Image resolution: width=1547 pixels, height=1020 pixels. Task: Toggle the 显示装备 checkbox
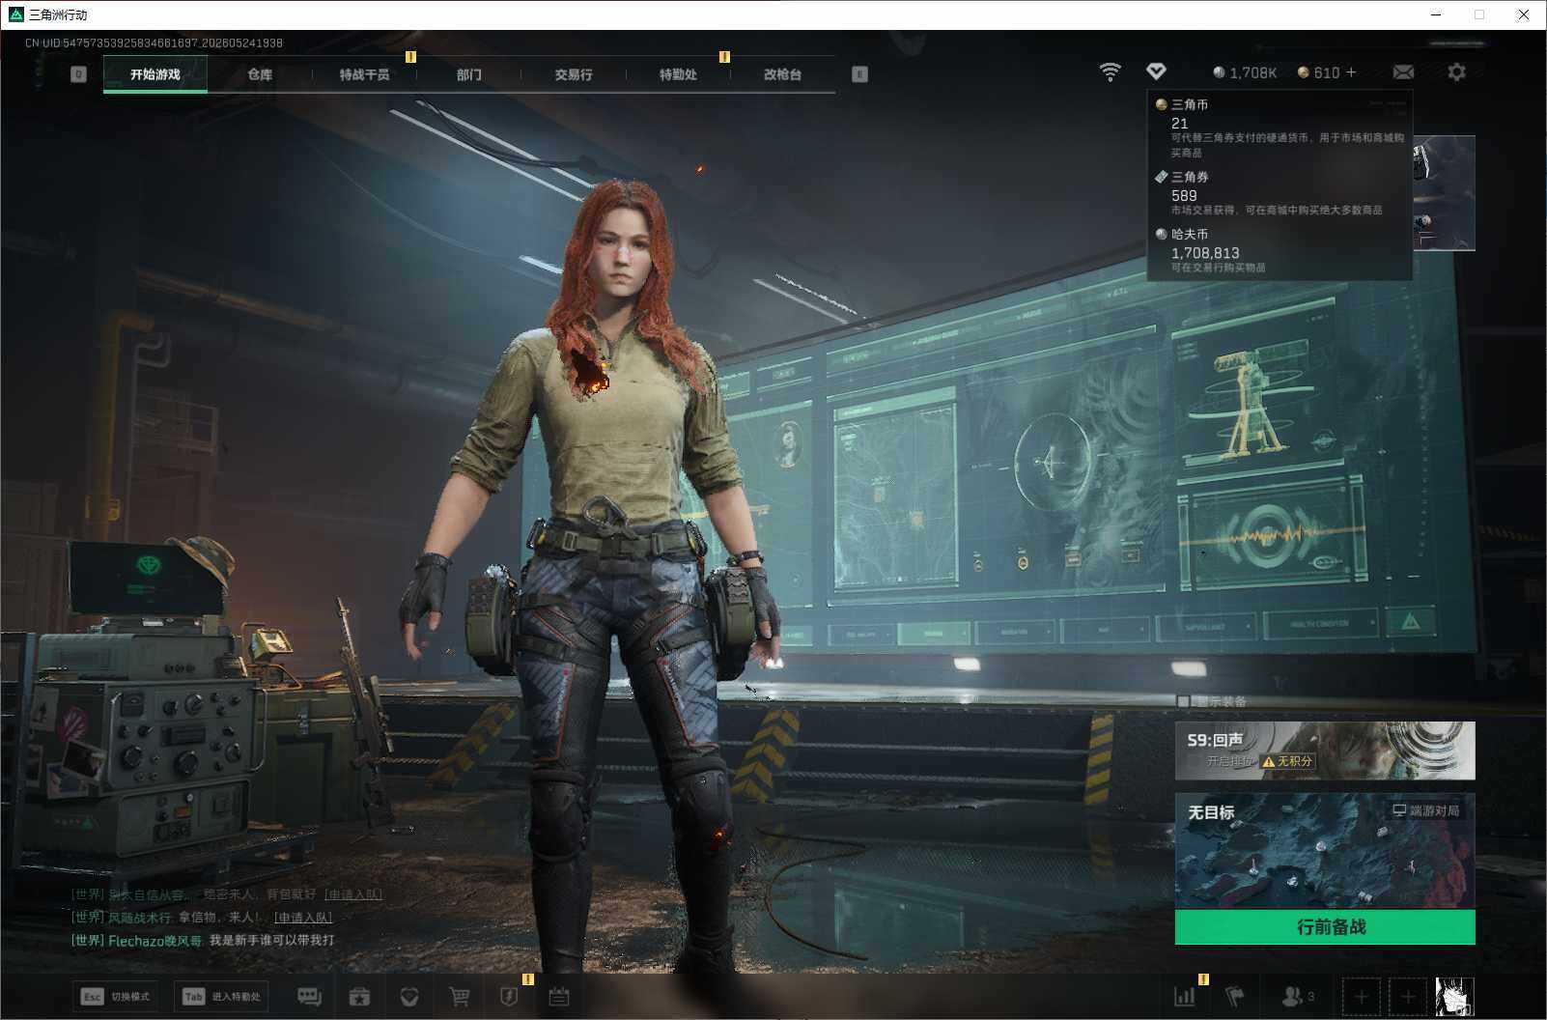[1184, 701]
